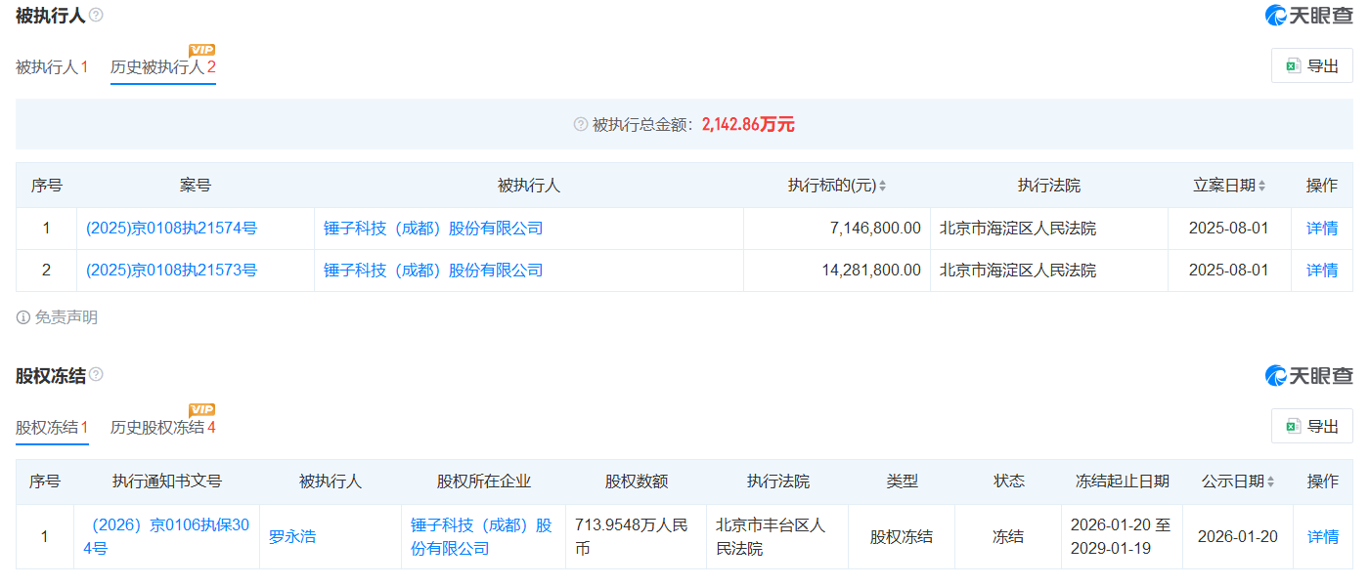Open 详情 for the 罗永浩 equity freeze row
1369x586 pixels.
tap(1322, 536)
